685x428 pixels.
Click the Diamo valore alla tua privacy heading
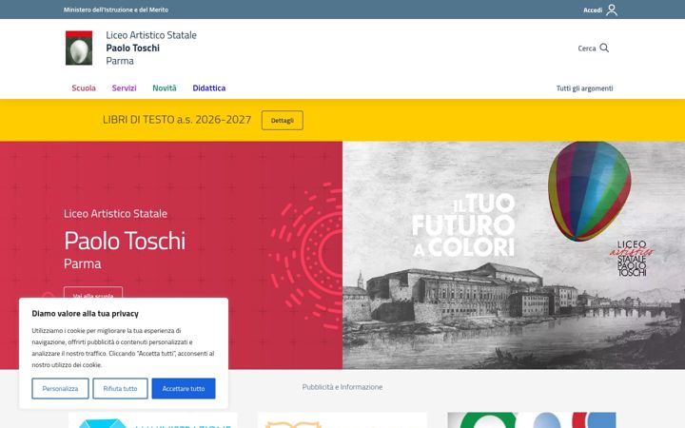86,314
